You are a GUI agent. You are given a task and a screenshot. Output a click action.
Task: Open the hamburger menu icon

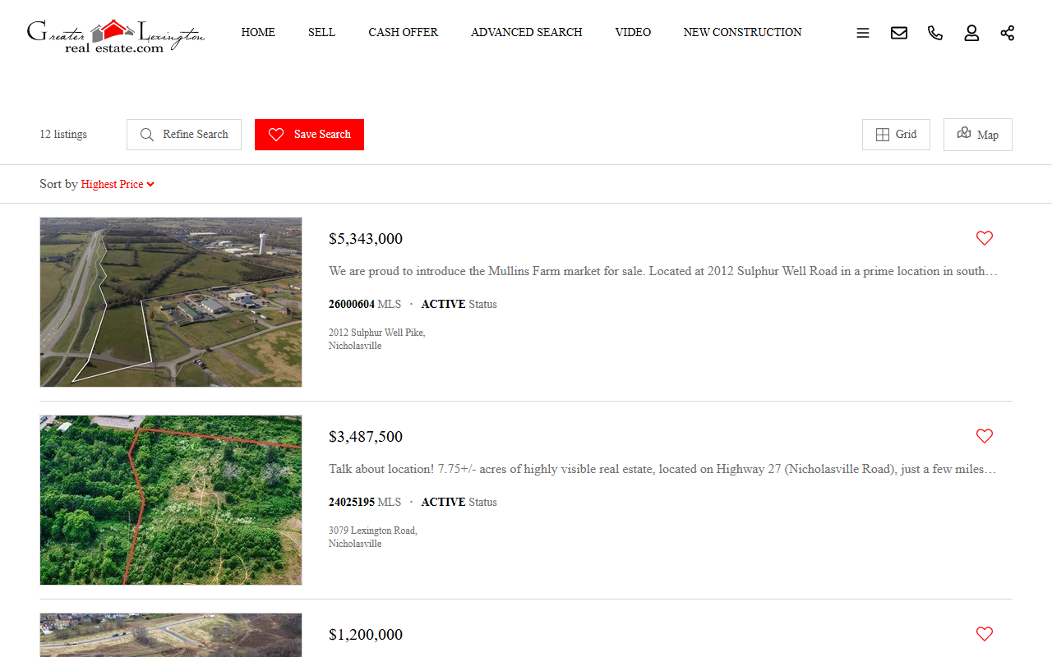click(x=863, y=33)
